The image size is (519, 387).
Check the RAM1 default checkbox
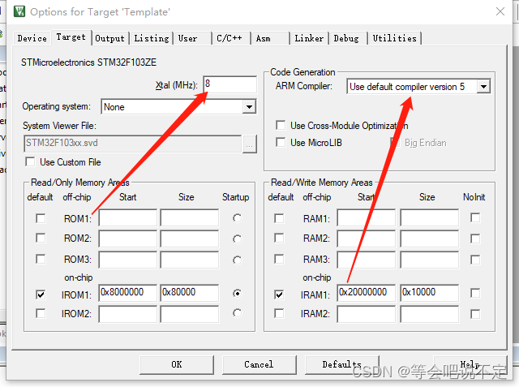(x=279, y=218)
